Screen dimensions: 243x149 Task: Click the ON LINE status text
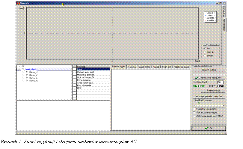click(199, 86)
